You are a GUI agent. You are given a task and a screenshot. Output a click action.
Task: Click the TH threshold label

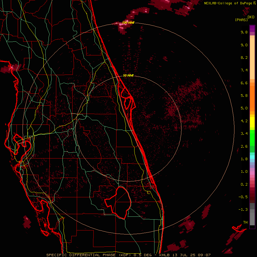coord(245,222)
